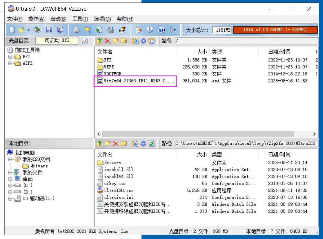Sort the ISO file list by 日期/时间 column
Image resolution: width=323 pixels, height=239 pixels.
tap(290, 52)
